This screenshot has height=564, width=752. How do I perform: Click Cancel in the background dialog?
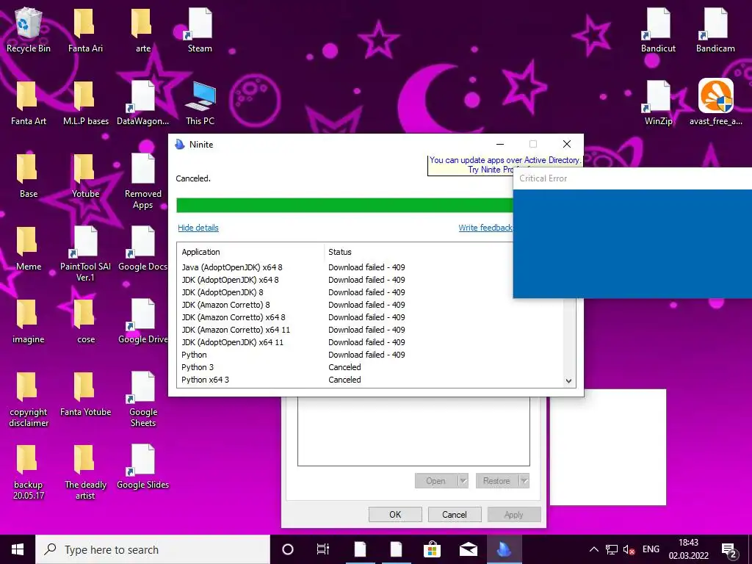(x=454, y=515)
